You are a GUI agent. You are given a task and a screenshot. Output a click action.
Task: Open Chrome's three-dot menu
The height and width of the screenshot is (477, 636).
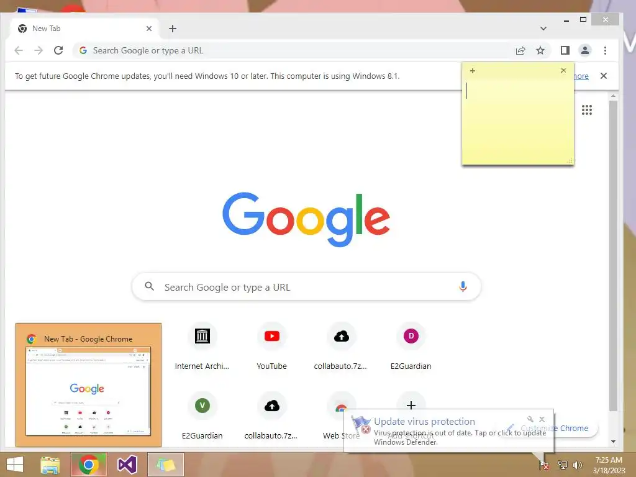point(605,50)
